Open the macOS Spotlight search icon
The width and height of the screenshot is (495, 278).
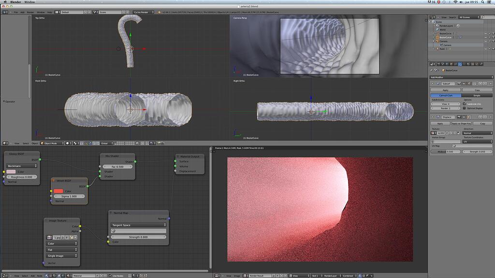482,2
